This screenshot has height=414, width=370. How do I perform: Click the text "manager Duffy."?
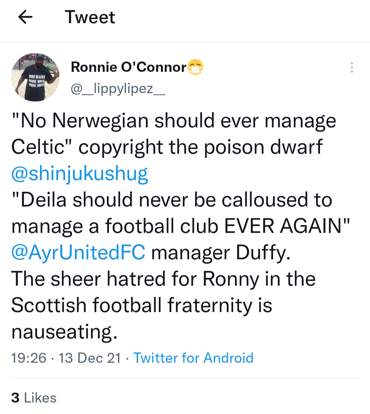coord(221,253)
